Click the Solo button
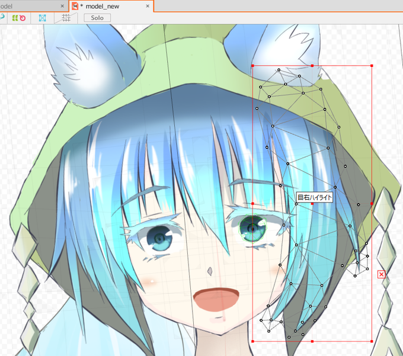 97,18
